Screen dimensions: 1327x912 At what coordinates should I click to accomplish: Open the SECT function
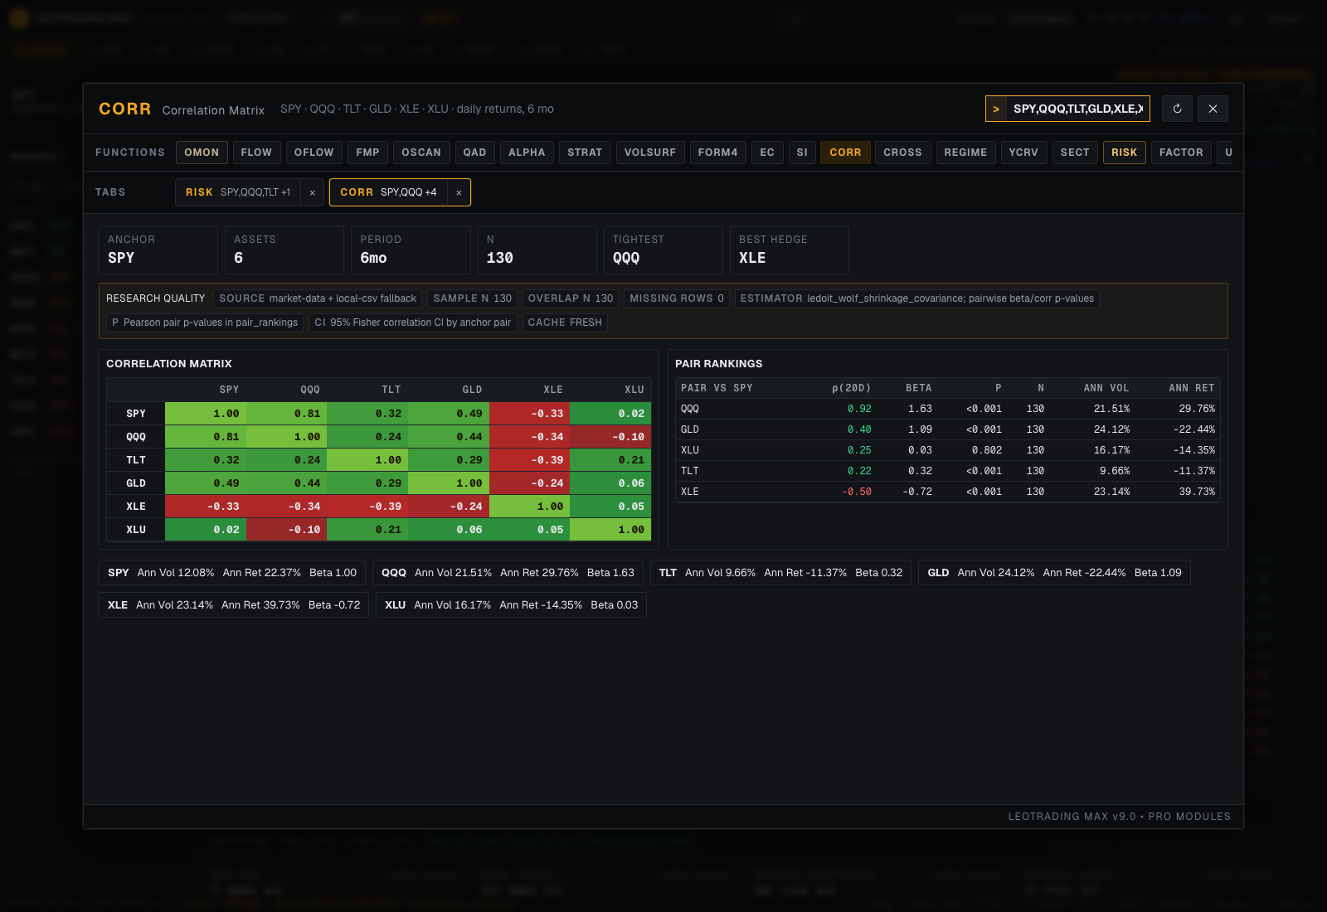click(1075, 153)
